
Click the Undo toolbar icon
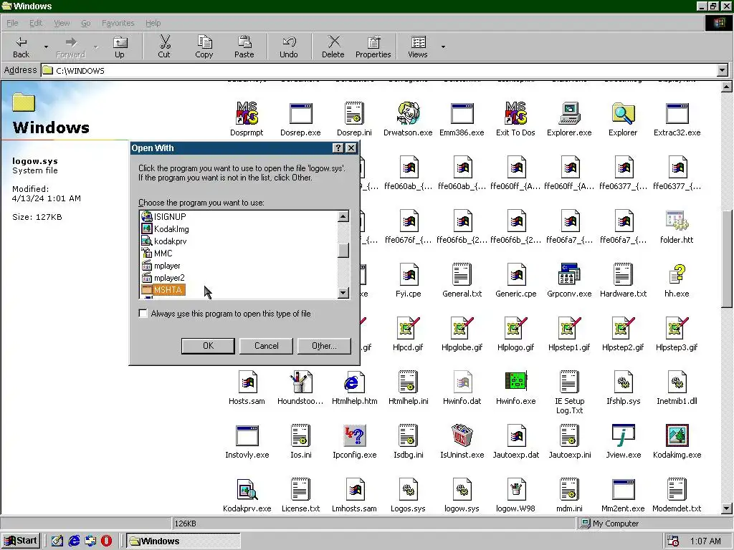[x=289, y=42]
